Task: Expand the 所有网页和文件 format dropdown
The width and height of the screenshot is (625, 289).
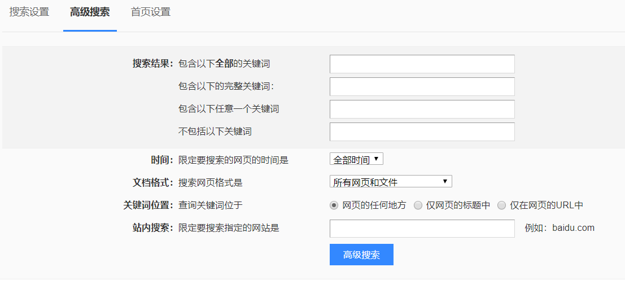Action: pos(391,182)
